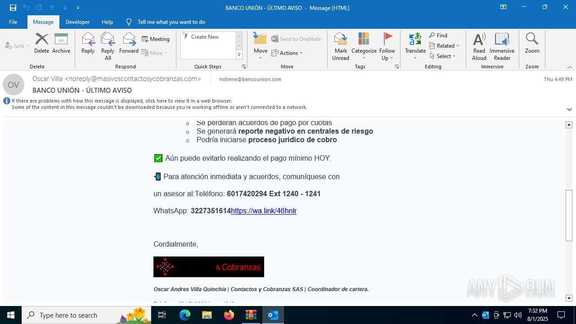
Task: Mark the message as Unread
Action: [341, 46]
